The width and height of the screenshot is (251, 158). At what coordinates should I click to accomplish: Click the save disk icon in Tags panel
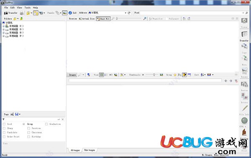tap(17, 114)
